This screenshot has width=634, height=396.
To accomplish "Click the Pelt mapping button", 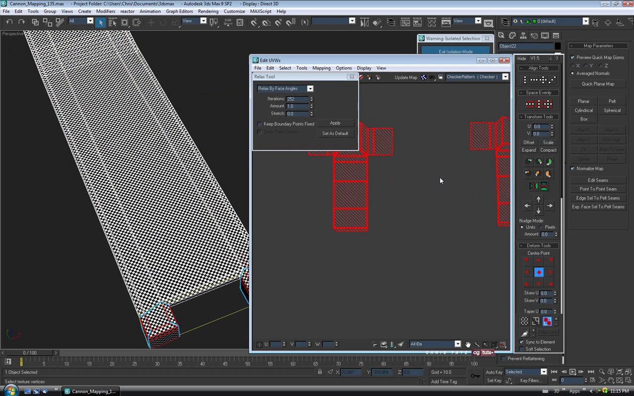I will (612, 101).
